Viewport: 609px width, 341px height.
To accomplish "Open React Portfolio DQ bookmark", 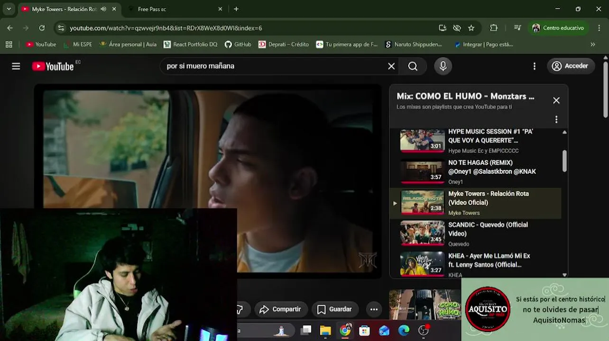I will pyautogui.click(x=190, y=45).
